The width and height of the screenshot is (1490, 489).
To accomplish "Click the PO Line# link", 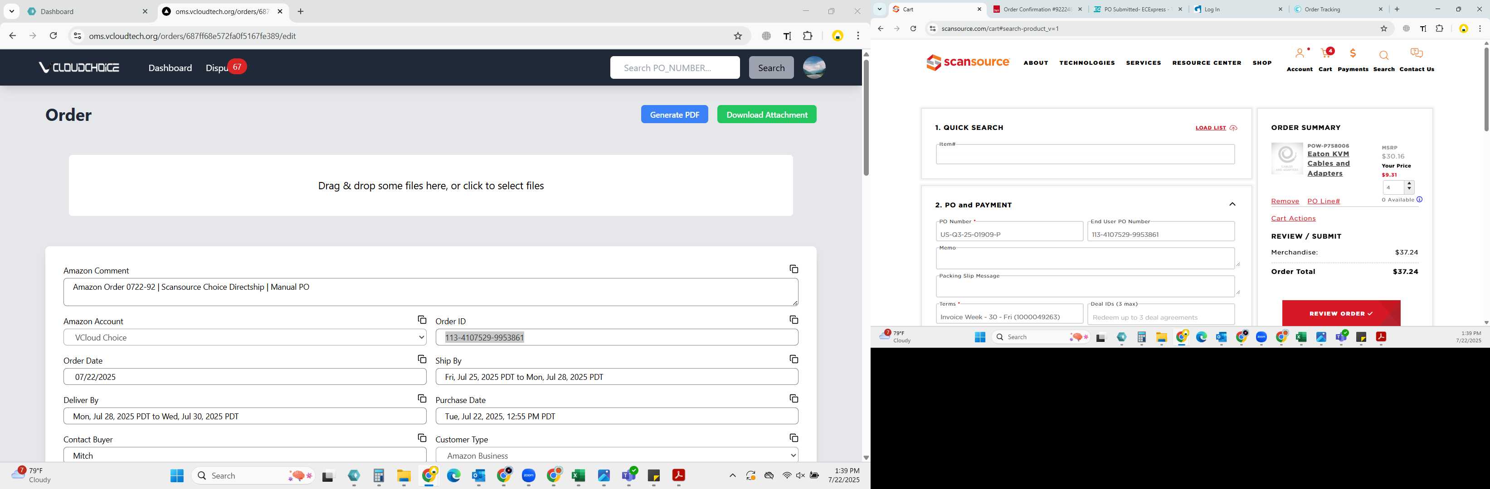I will [1324, 201].
